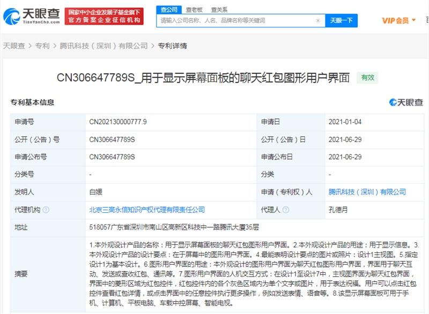
Task: Click the 发明人 row label
Action: (x=24, y=192)
